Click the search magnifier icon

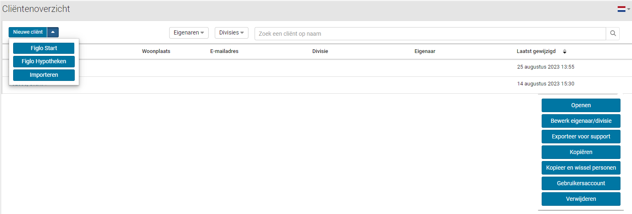[x=613, y=34]
